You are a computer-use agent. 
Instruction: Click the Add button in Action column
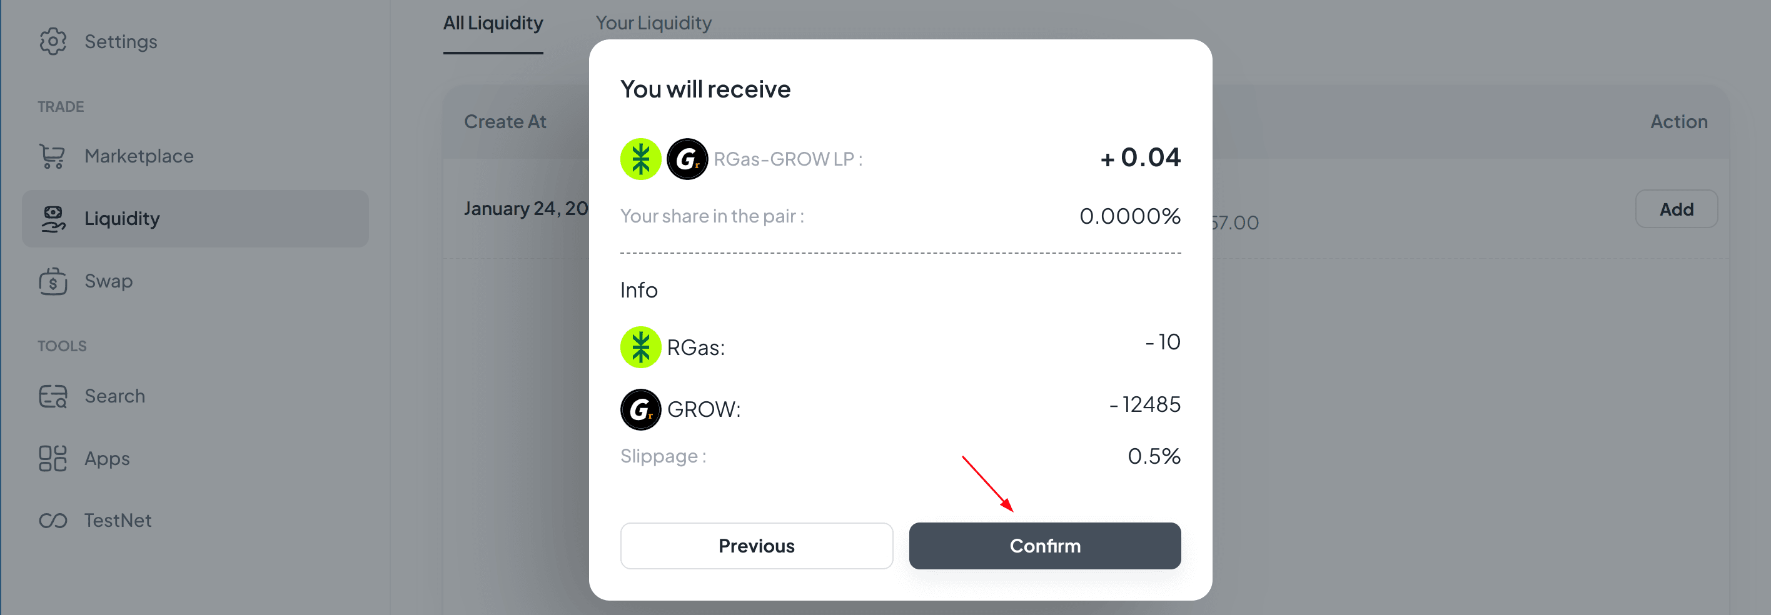pos(1675,209)
